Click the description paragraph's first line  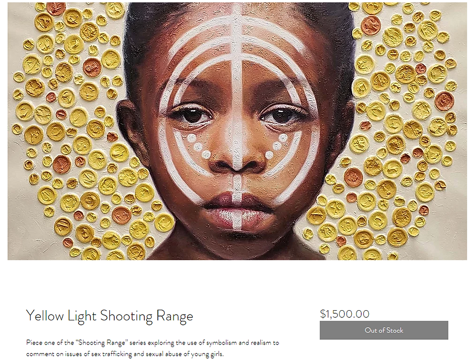point(153,342)
